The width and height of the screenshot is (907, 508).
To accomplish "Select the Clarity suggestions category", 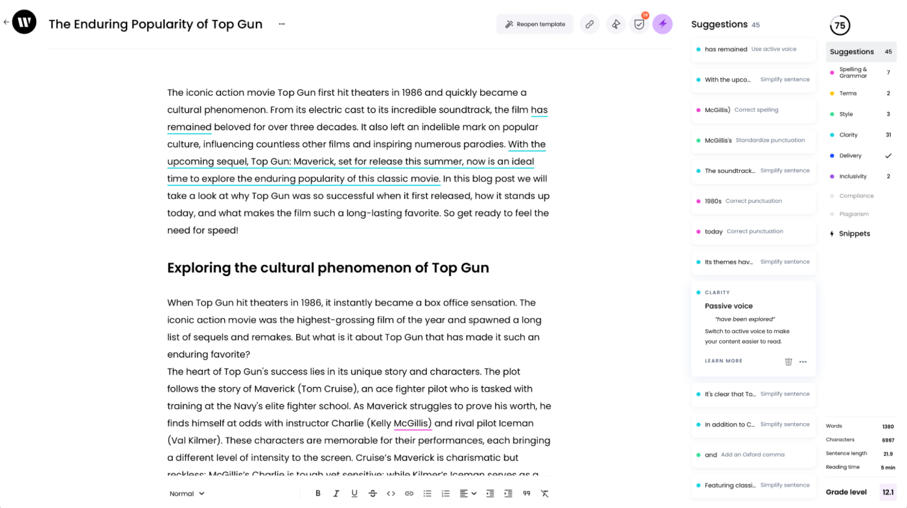I will (x=849, y=135).
